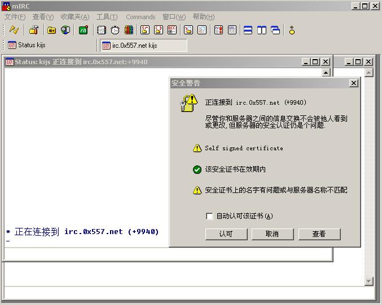This screenshot has height=305, width=382.
Task: Click the 该安全证书在效期内 status text
Action: click(235, 169)
